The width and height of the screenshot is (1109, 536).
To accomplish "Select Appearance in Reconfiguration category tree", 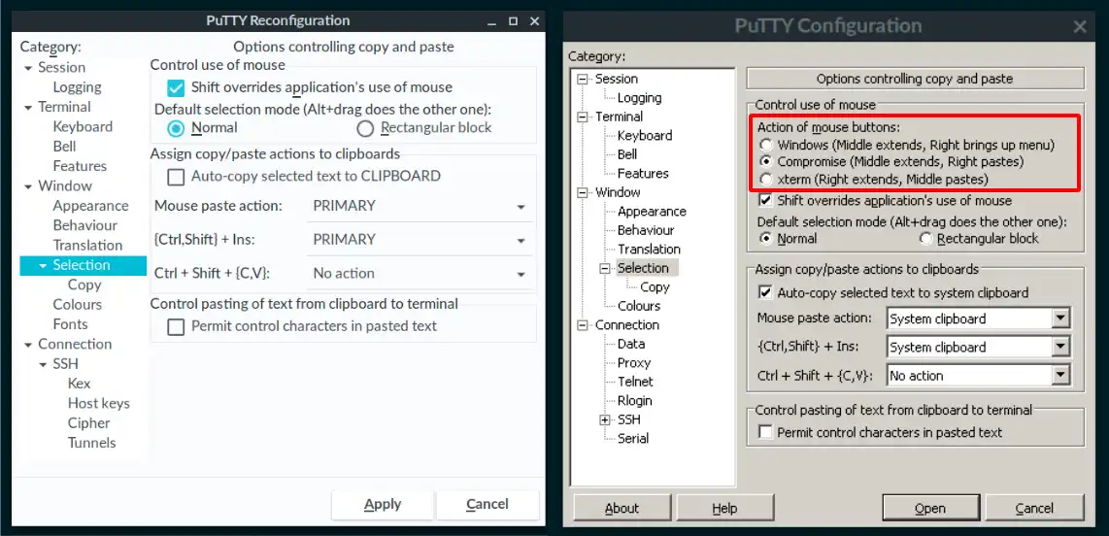I will 90,207.
